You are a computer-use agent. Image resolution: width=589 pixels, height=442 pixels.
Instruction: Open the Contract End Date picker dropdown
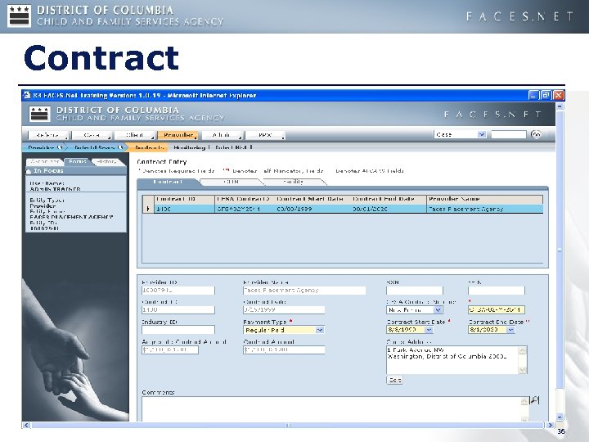[x=510, y=330]
